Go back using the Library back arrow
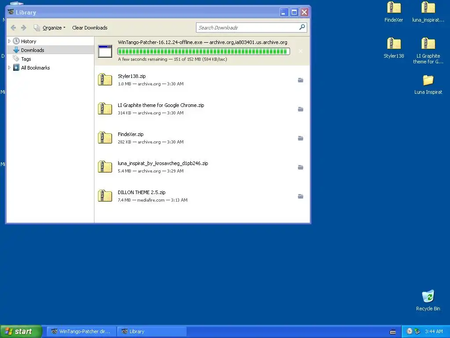Image resolution: width=450 pixels, height=338 pixels. coord(13,28)
